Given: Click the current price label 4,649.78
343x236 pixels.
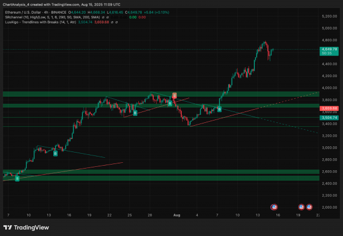Looking at the screenshot, I should coord(329,51).
